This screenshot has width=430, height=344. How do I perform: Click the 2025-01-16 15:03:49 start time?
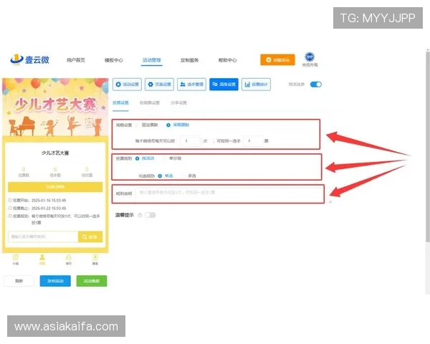[49, 200]
